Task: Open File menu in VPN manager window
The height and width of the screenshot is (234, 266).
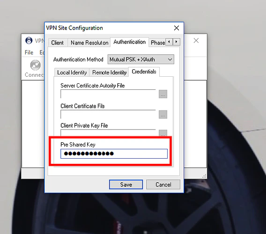Action: (x=29, y=52)
